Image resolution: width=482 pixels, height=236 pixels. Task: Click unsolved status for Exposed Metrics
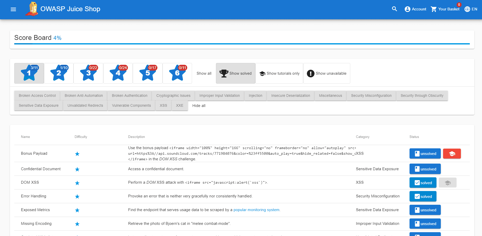pos(425,210)
